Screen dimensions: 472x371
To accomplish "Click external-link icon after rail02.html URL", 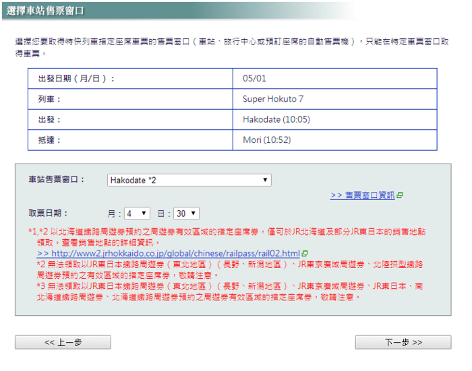I will click(304, 254).
